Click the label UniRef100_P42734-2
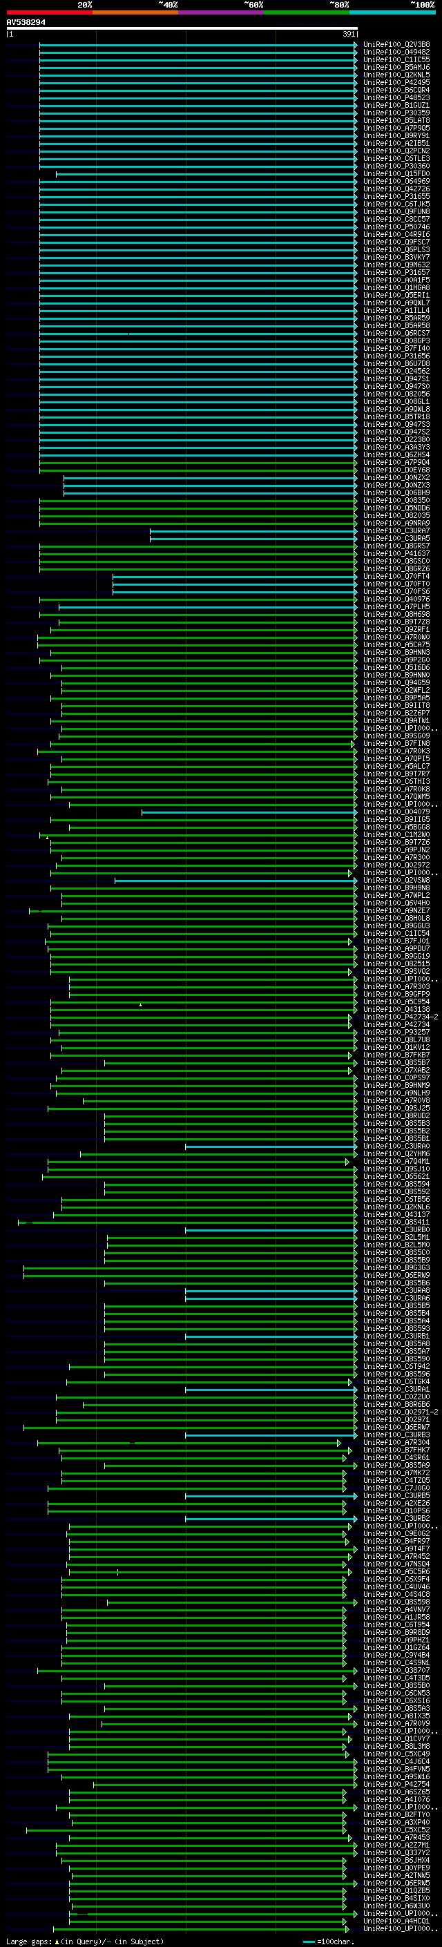 (401, 1017)
